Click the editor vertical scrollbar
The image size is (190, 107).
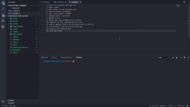coord(189,21)
